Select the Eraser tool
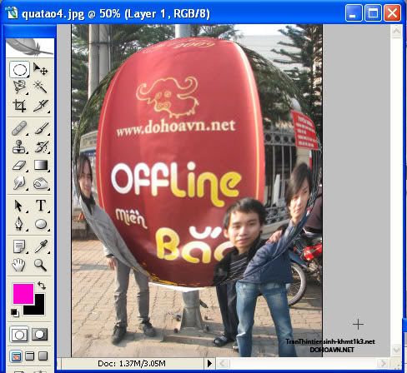The image size is (407, 373). (x=19, y=165)
